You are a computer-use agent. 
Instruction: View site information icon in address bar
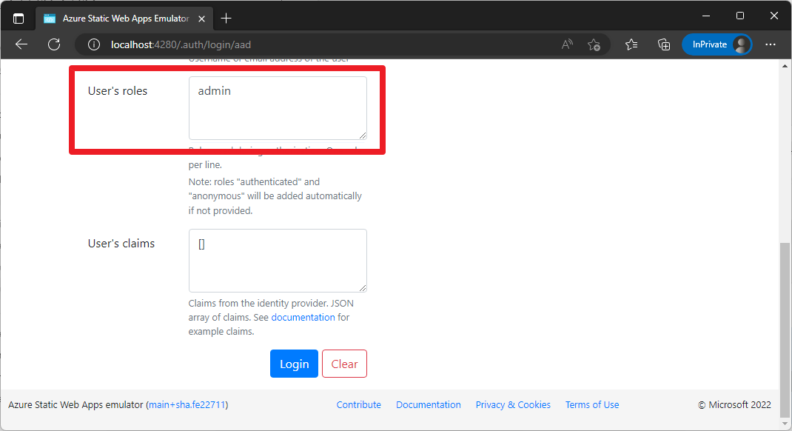pyautogui.click(x=94, y=44)
